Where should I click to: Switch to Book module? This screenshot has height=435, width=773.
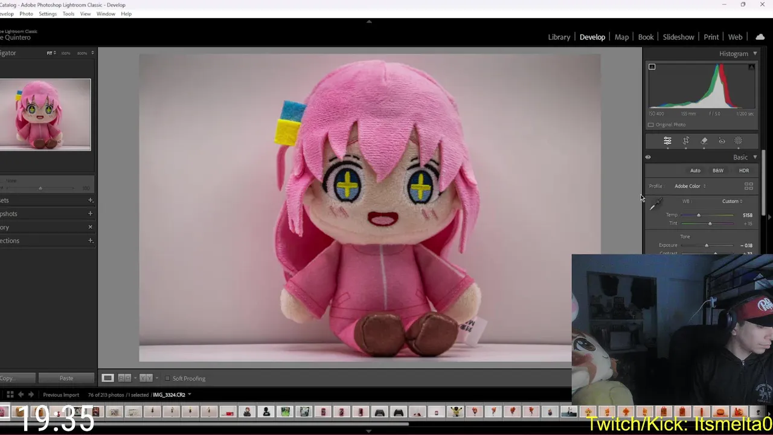point(646,37)
